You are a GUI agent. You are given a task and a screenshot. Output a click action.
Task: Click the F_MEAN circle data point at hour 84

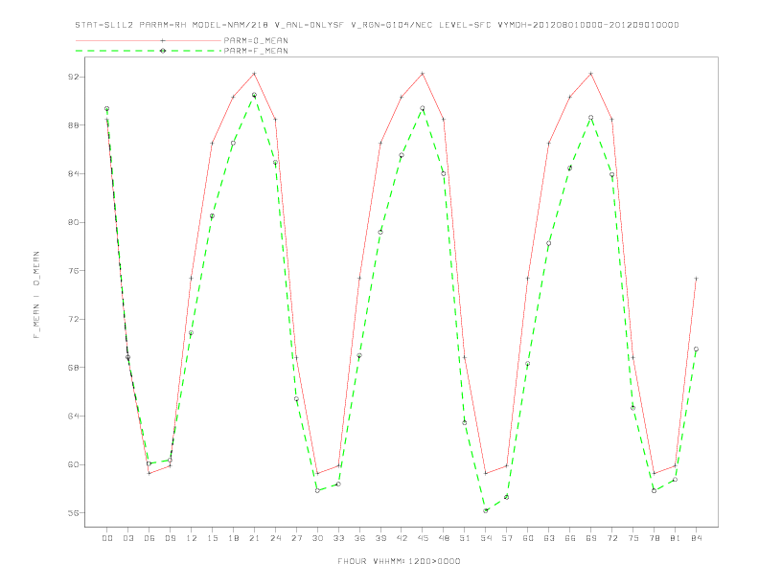(696, 349)
